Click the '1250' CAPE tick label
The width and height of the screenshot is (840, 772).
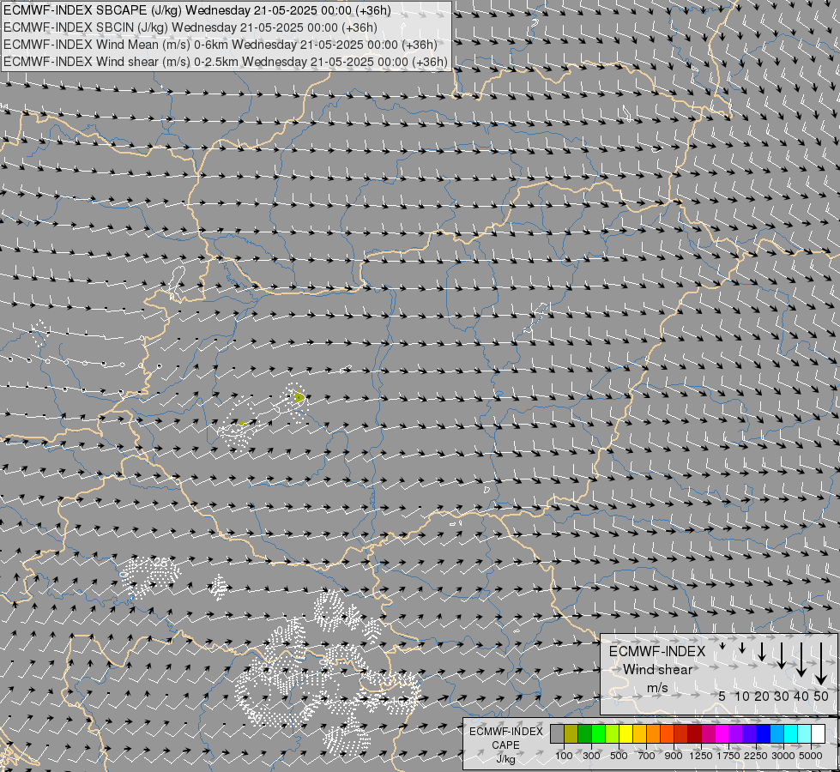coord(701,756)
